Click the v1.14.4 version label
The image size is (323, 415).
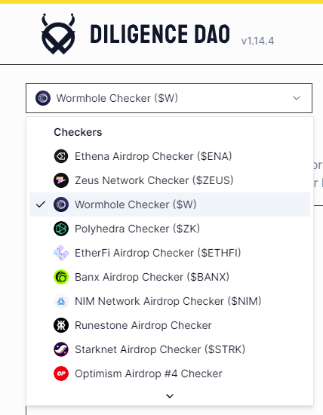coord(257,41)
